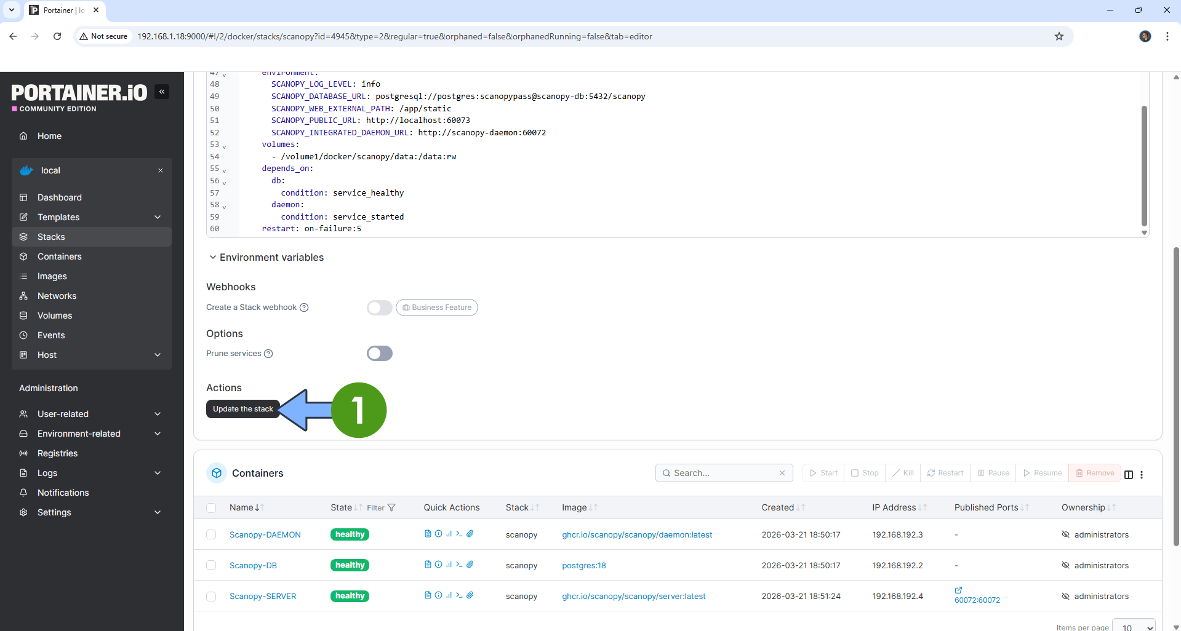
Task: Select all containers with header checkbox
Action: pos(211,507)
